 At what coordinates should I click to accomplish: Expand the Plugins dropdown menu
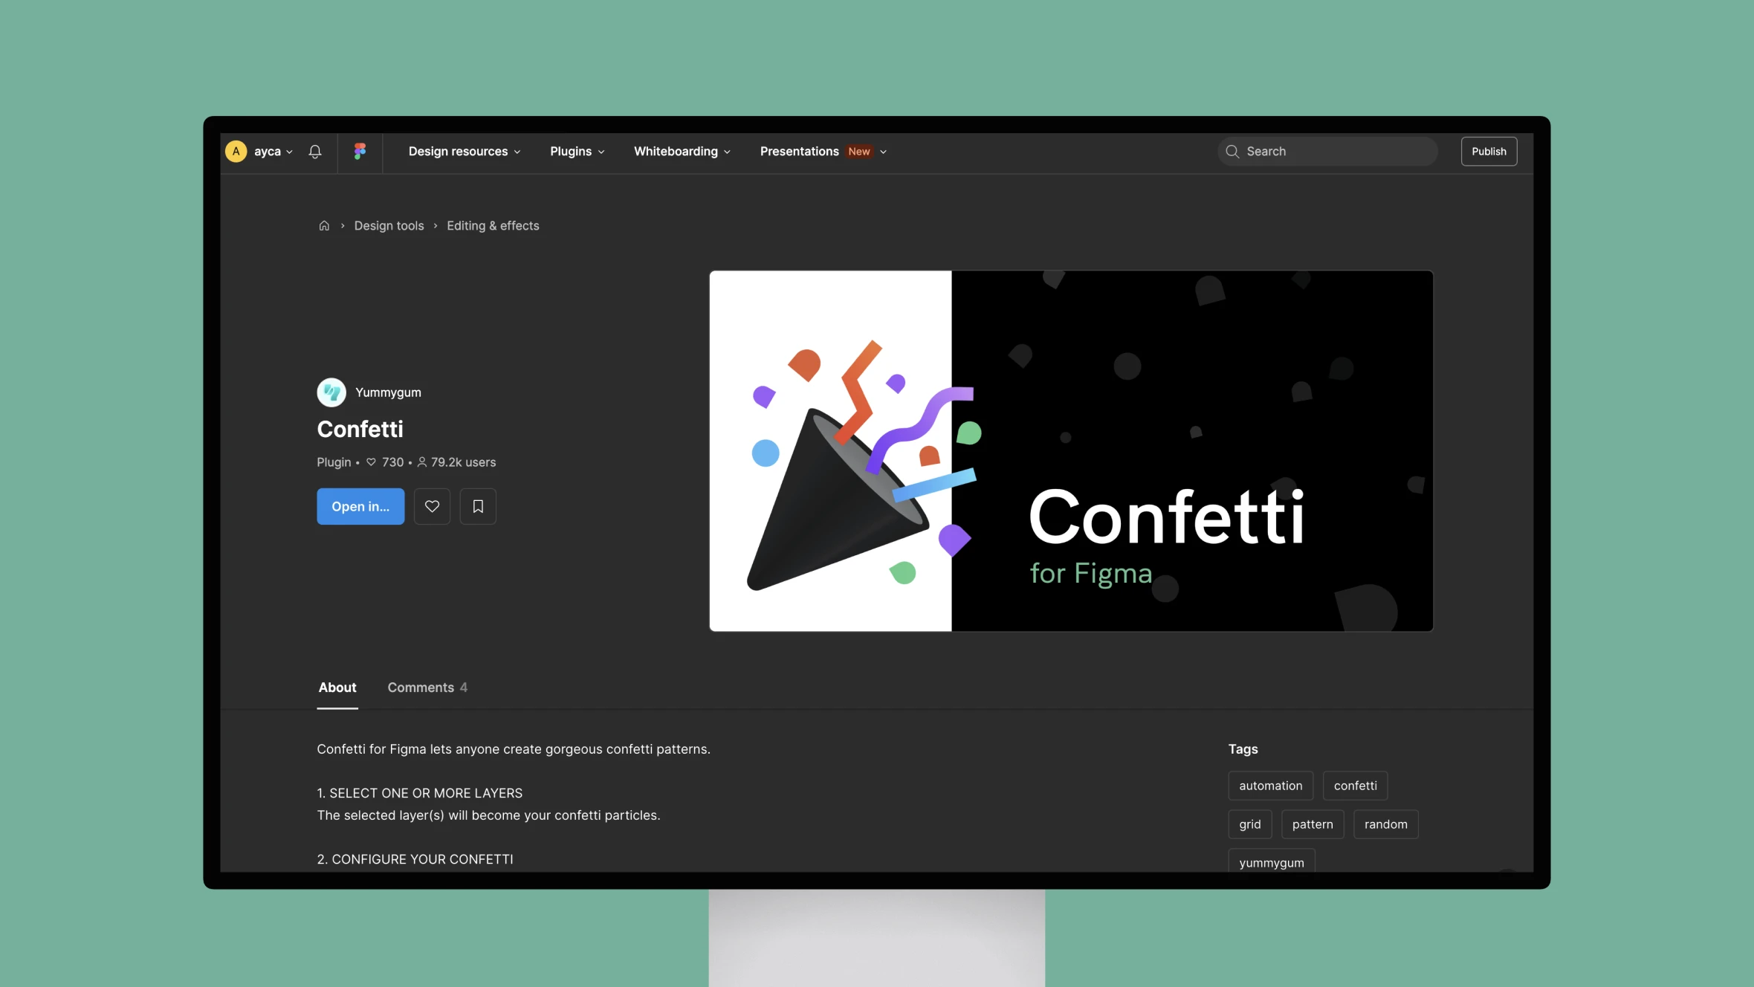click(x=576, y=151)
